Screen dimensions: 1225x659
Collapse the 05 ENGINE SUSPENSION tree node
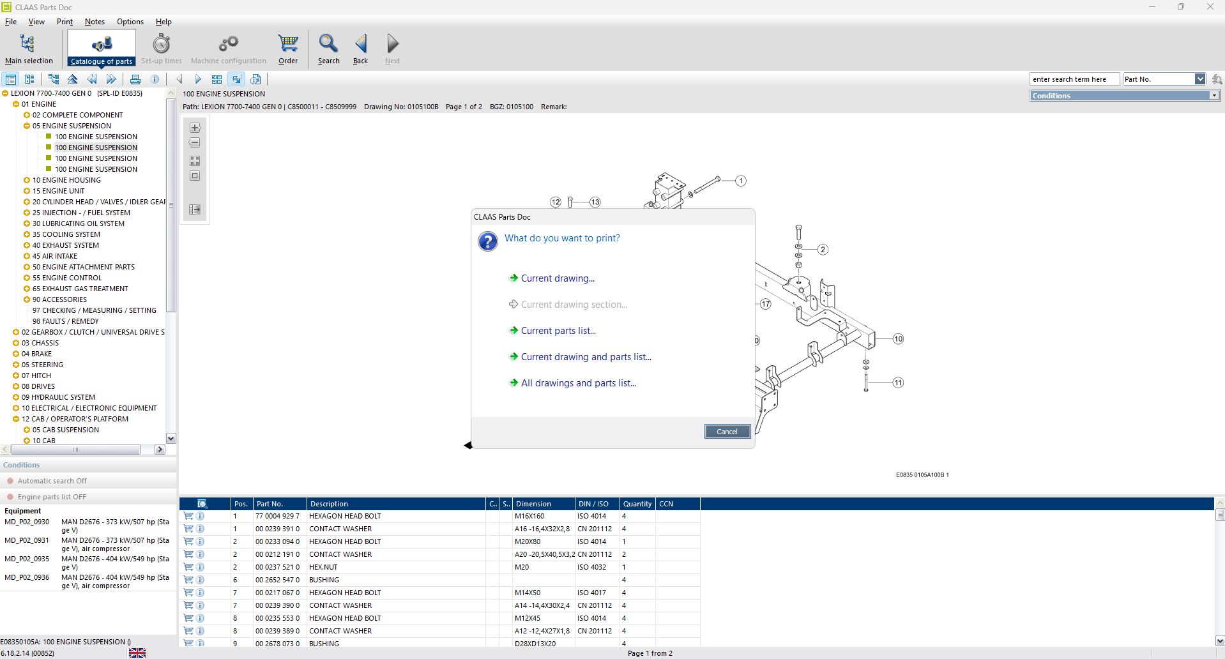(x=27, y=126)
